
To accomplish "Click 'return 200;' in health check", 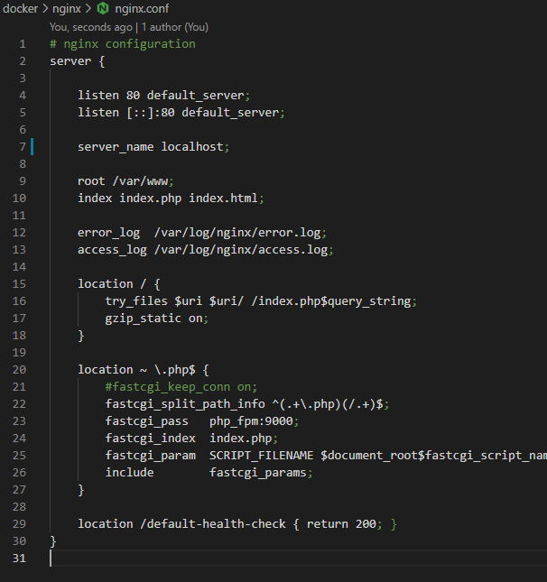I will coord(344,524).
